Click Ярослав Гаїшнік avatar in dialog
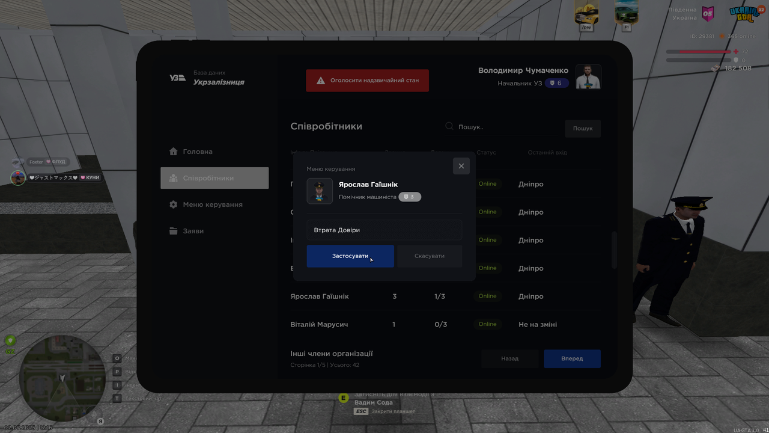 [320, 191]
